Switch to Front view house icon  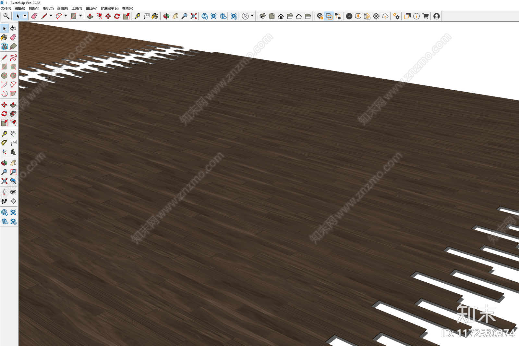click(x=281, y=16)
